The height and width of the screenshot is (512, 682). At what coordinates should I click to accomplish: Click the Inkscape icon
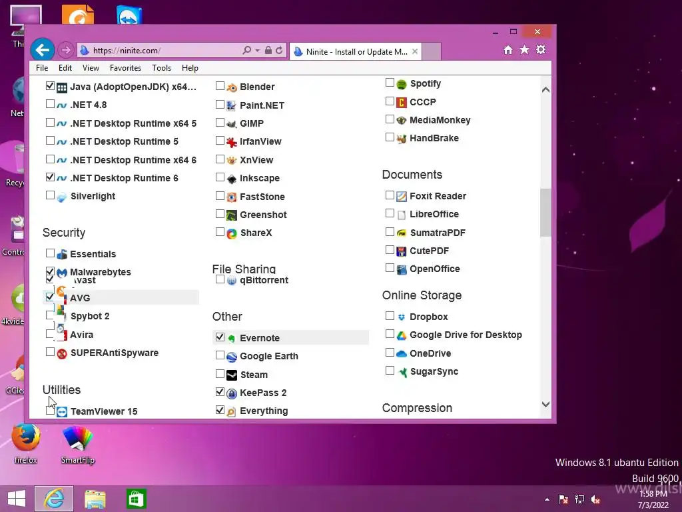pos(232,179)
